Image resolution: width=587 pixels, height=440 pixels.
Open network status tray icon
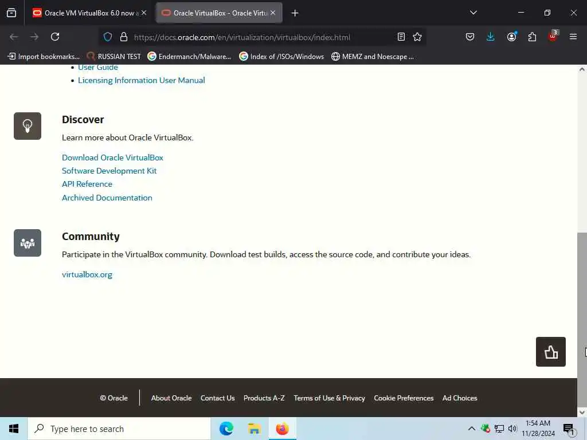click(x=499, y=429)
